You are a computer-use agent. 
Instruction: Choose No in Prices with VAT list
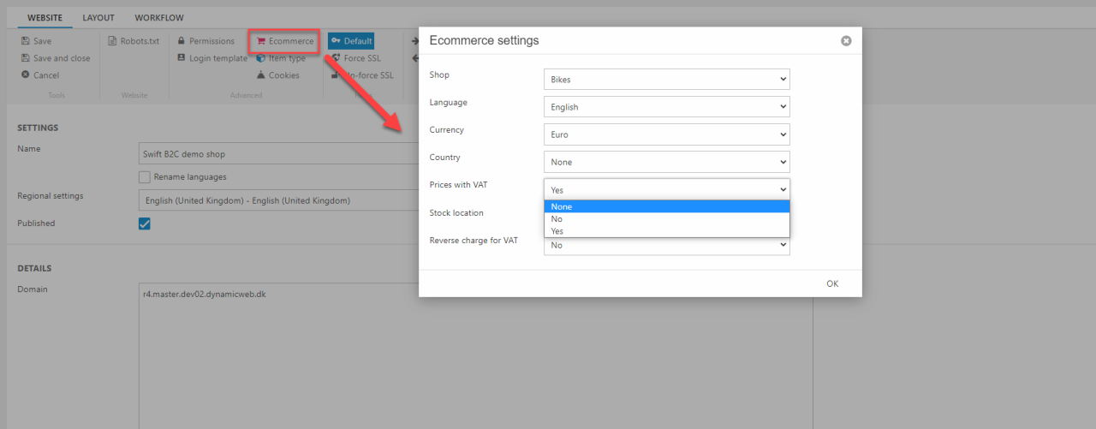(666, 219)
